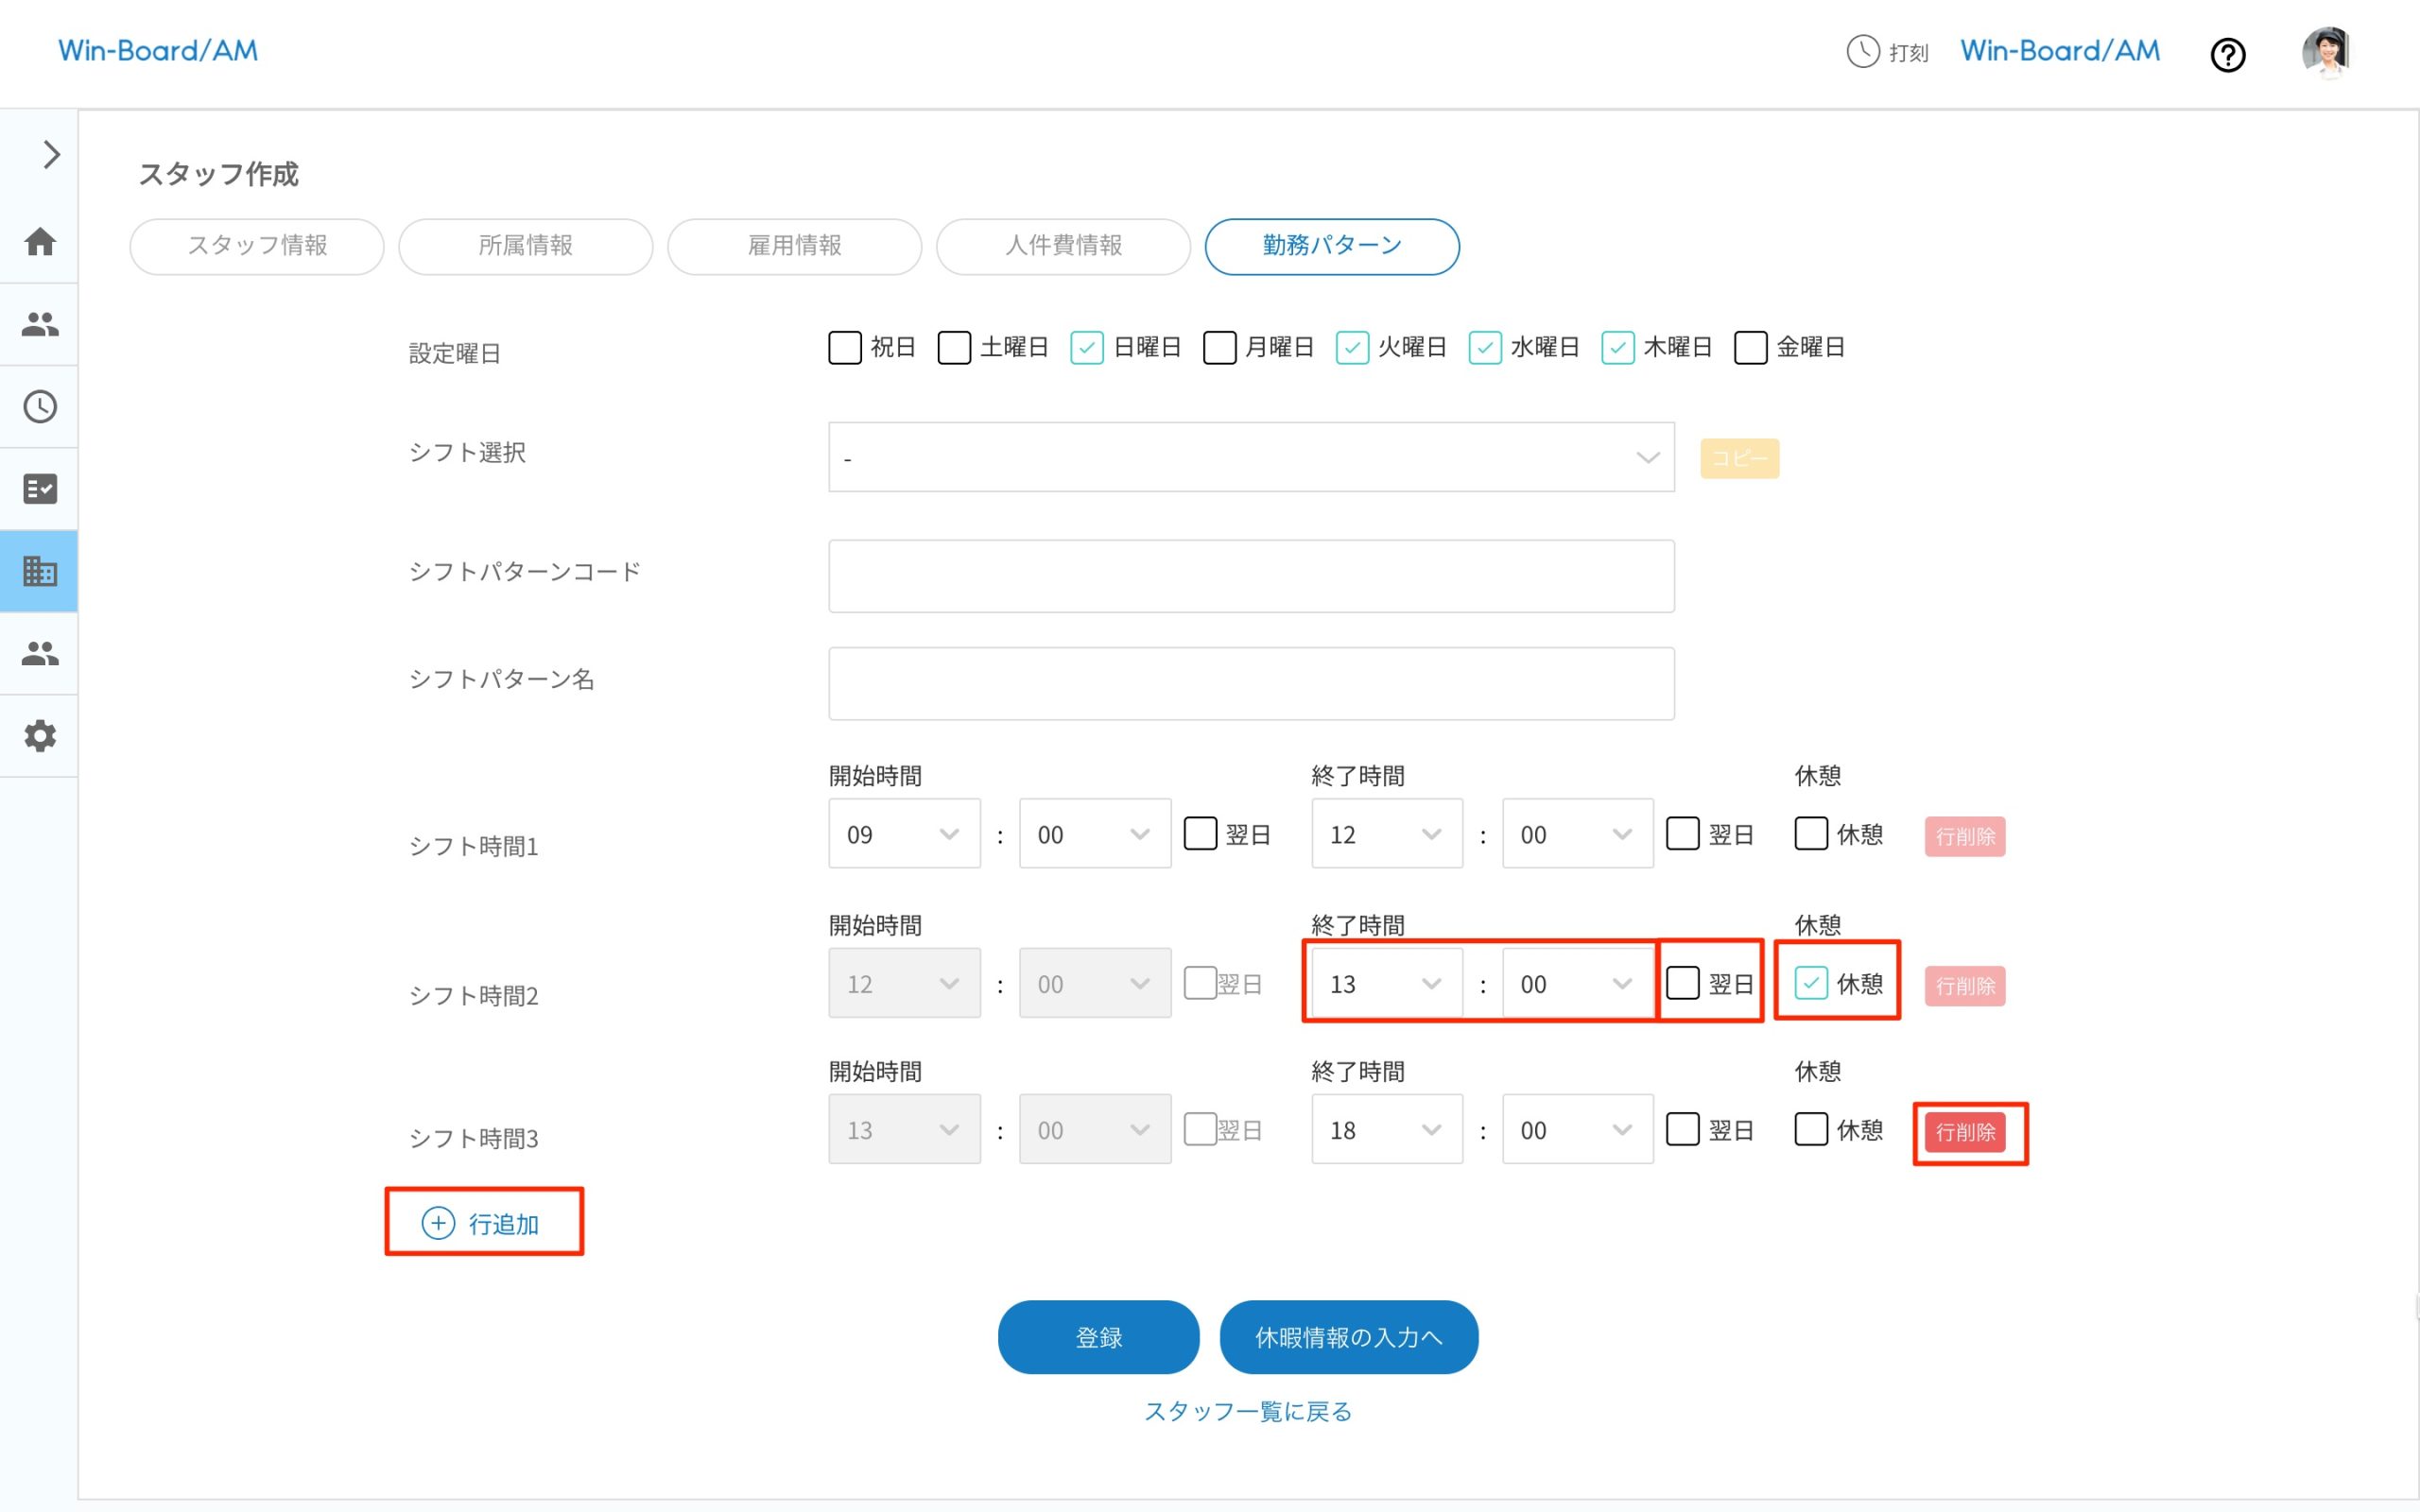Viewport: 2420px width, 1512px height.
Task: Open the シフト選択 dropdown
Action: [1250, 457]
